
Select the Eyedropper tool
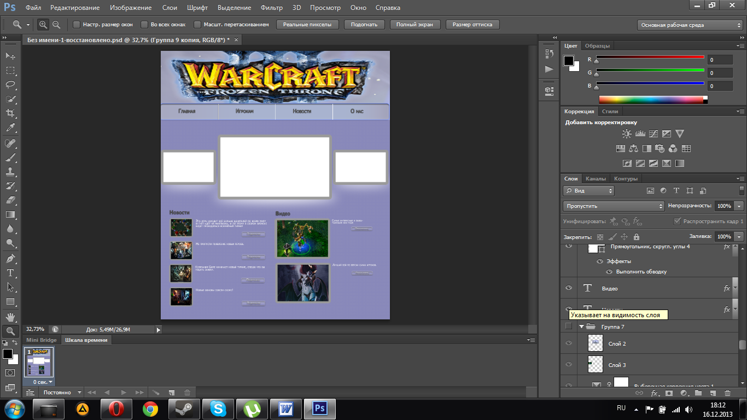pyautogui.click(x=10, y=127)
